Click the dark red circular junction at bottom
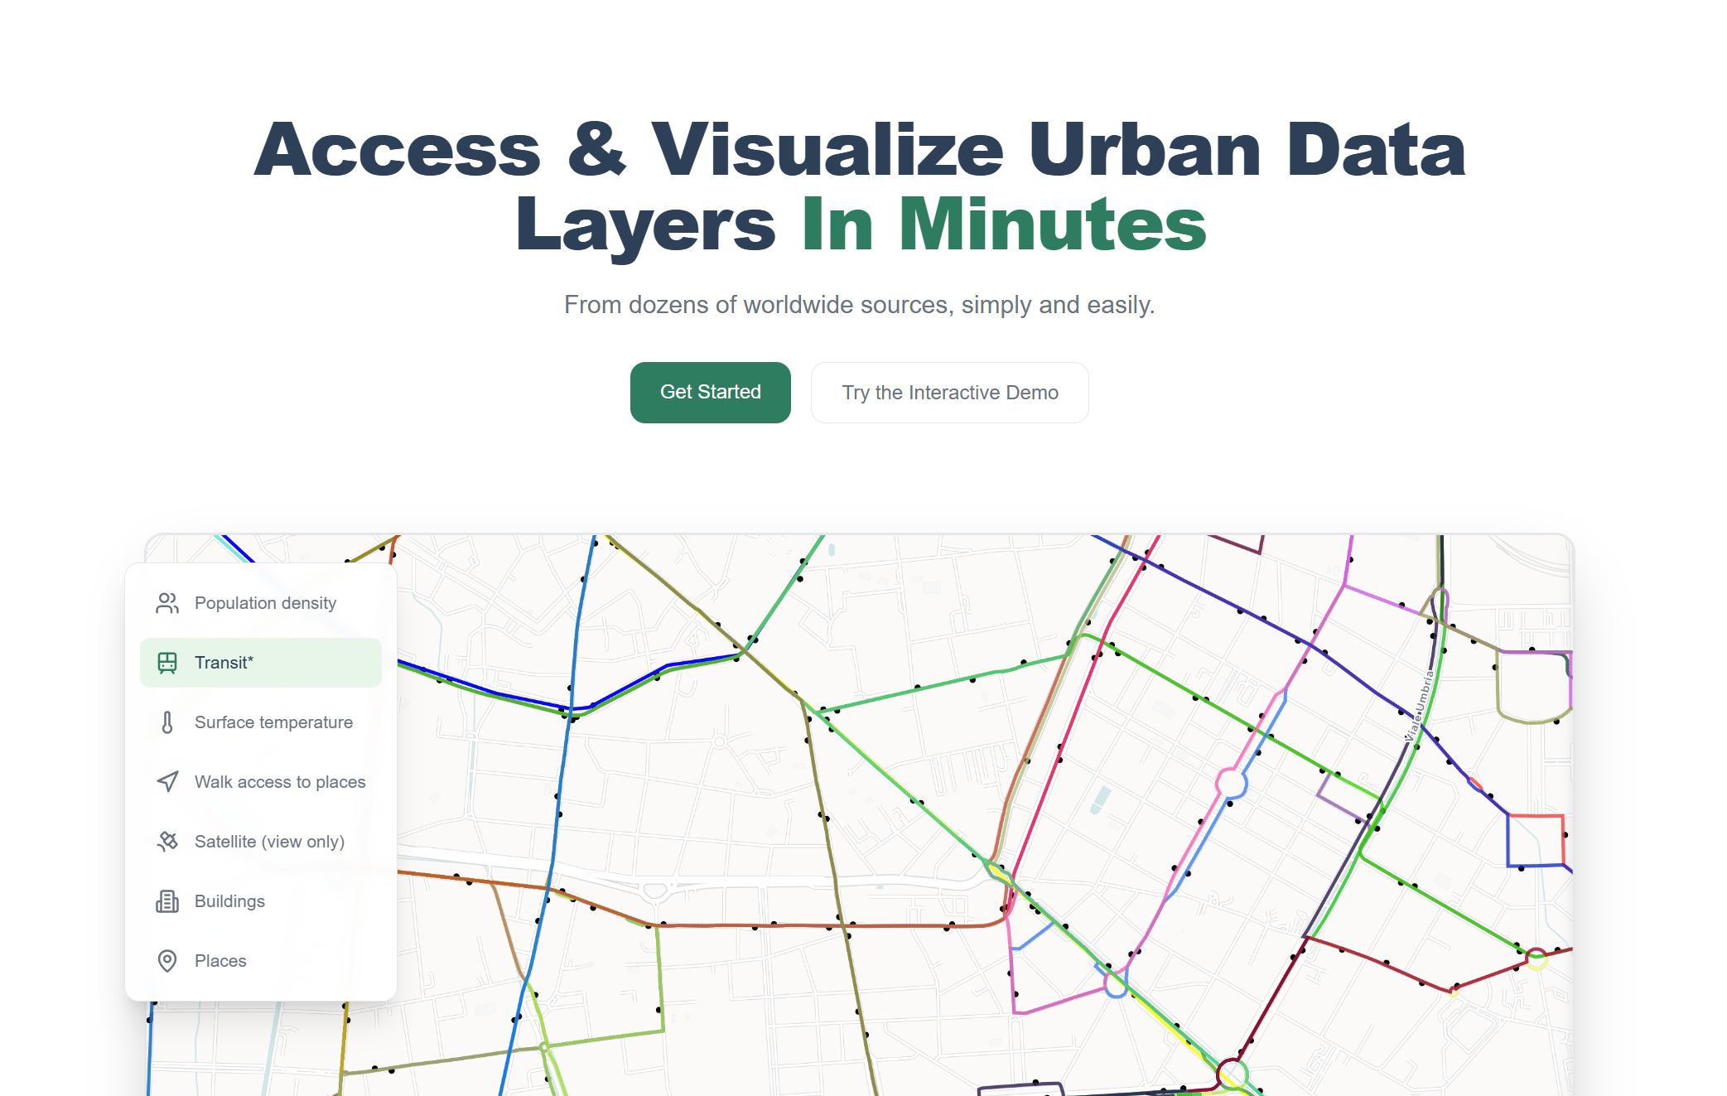The height and width of the screenshot is (1096, 1727). (x=1232, y=1074)
